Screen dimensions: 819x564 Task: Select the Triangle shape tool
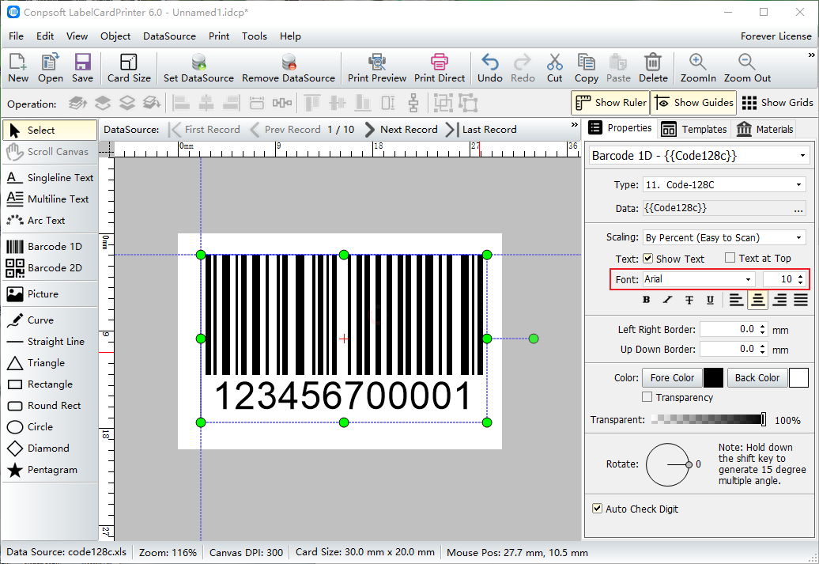tap(50, 363)
